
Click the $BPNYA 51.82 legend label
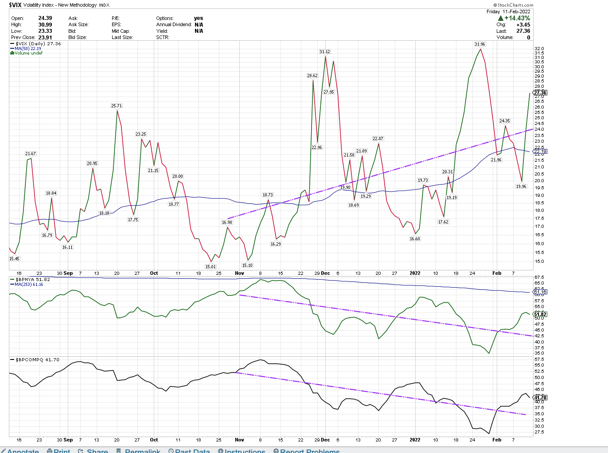tap(30, 280)
